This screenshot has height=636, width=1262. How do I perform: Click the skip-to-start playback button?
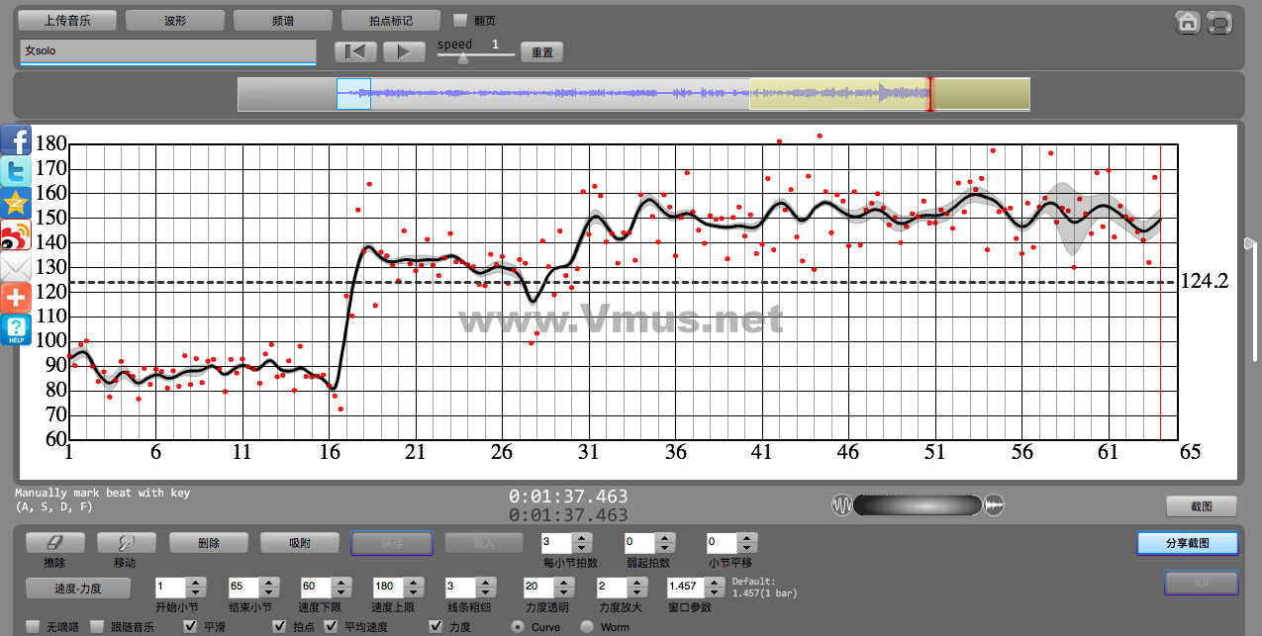[355, 52]
